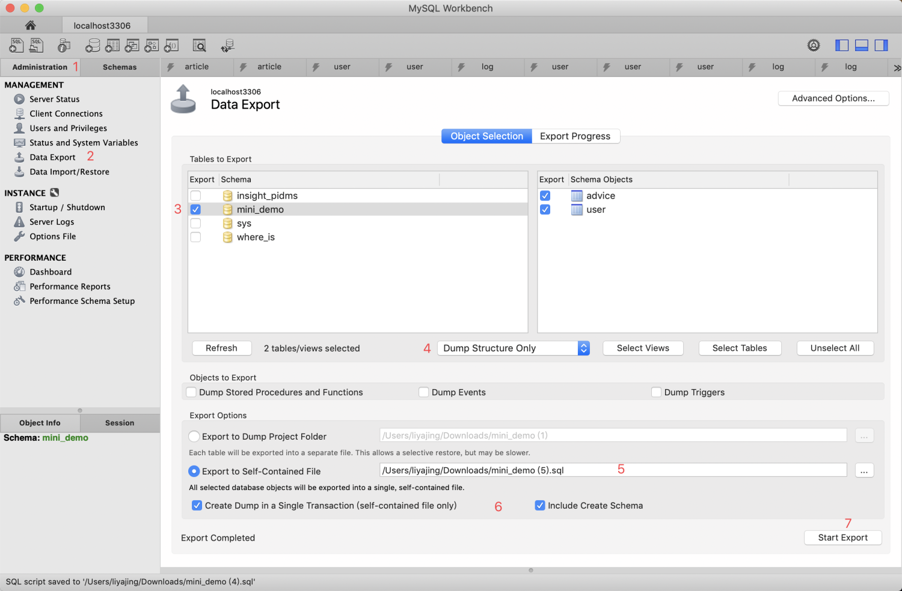Click the Users and Privileges icon

coord(19,128)
